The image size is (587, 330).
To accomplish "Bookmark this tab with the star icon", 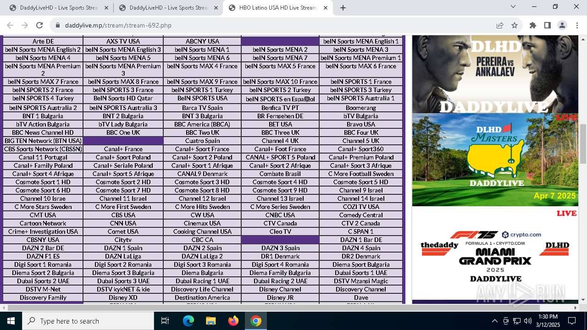I will tap(515, 25).
